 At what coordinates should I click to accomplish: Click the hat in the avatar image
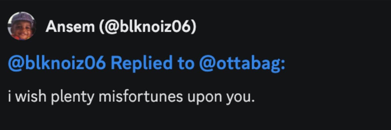[22, 18]
